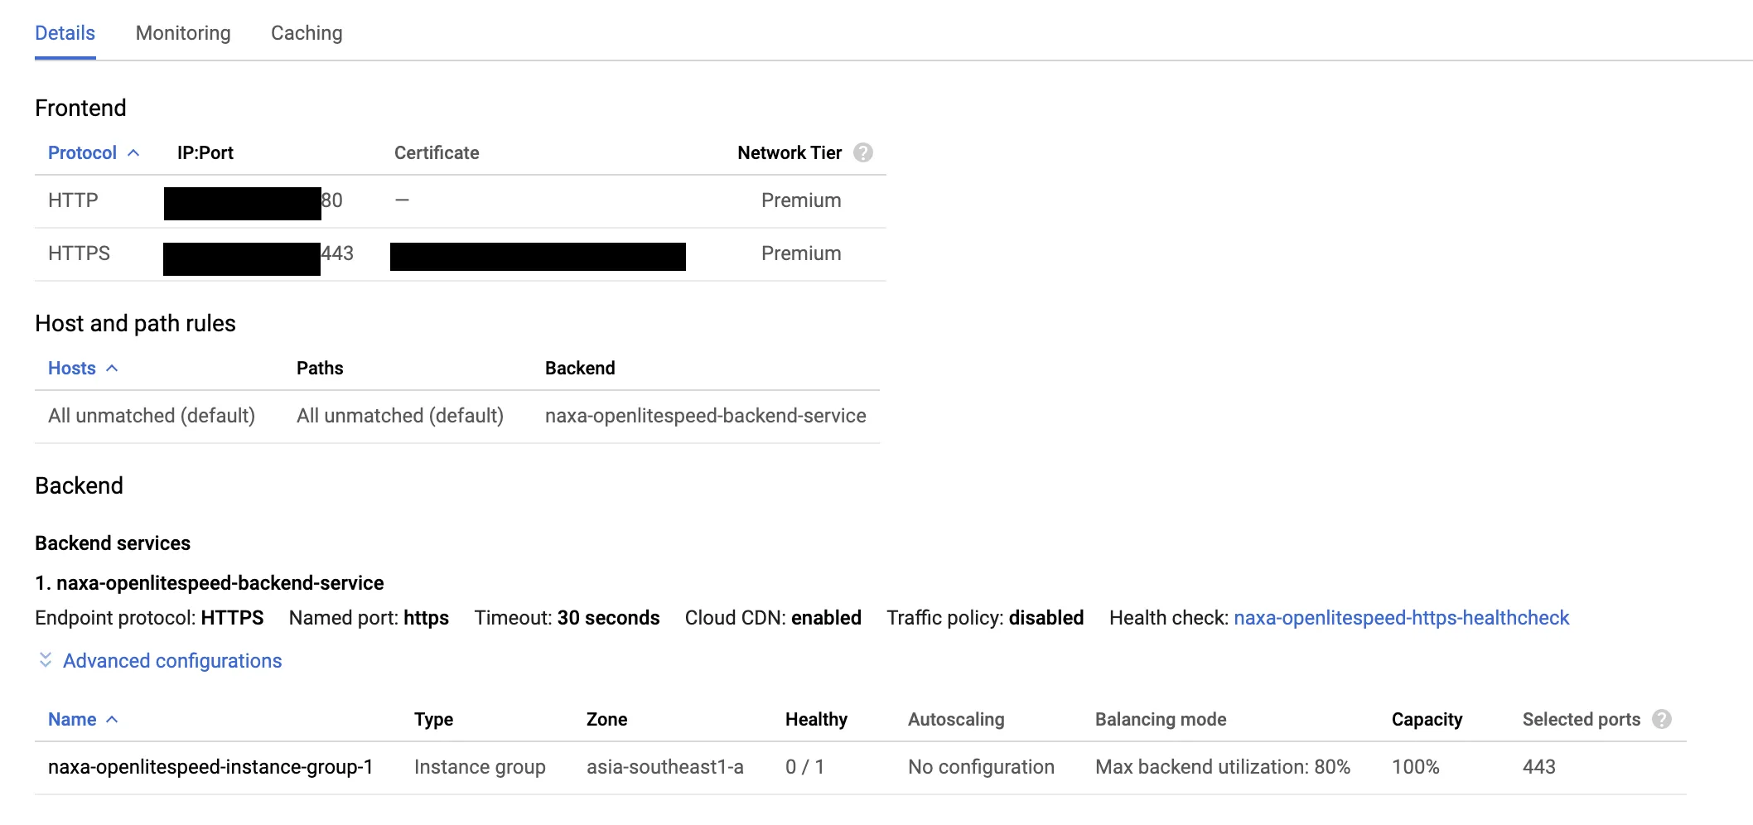Screen dimensions: 1753x825
Task: Open the Caching tab
Action: 307,33
